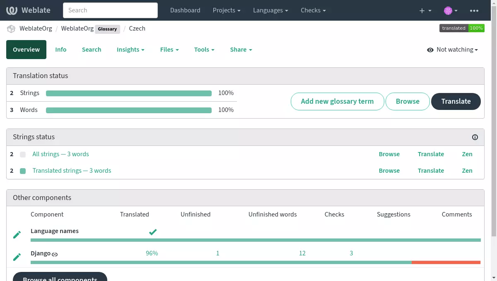Image resolution: width=497 pixels, height=281 pixels.
Task: Click the eye icon in Not watching
Action: click(x=430, y=50)
